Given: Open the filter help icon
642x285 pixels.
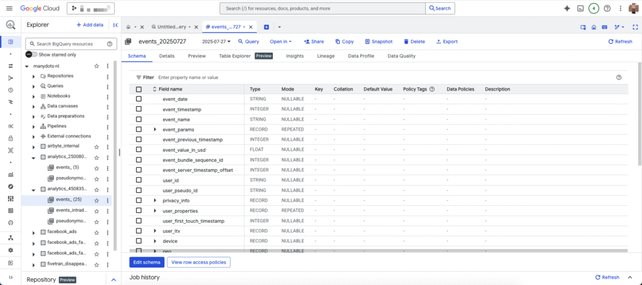Looking at the screenshot, I should pyautogui.click(x=619, y=77).
